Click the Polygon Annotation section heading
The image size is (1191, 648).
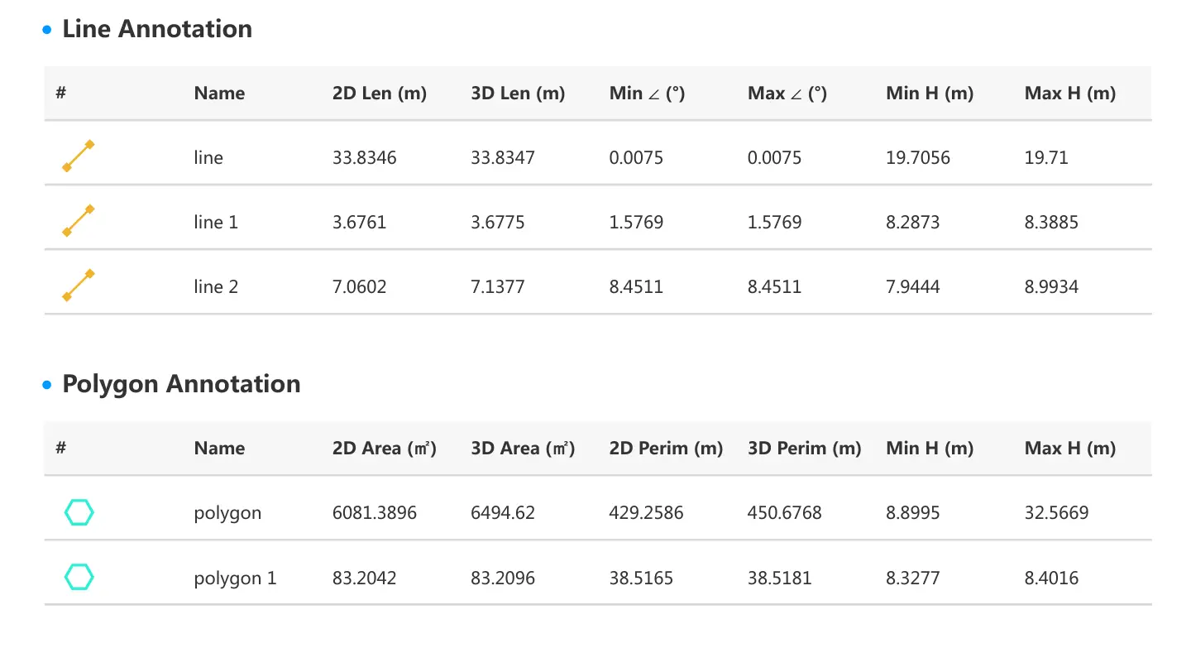pos(181,384)
